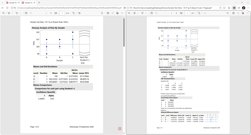251x135 pixels.
Task: Rotate the 1-page PDF document
Action: tap(199, 13)
